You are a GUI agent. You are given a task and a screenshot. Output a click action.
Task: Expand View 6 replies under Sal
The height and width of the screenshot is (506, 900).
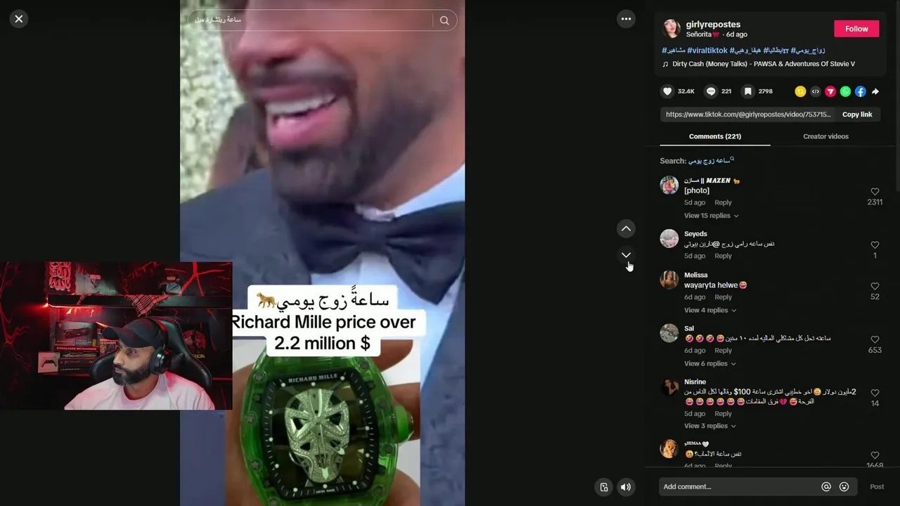coord(710,363)
